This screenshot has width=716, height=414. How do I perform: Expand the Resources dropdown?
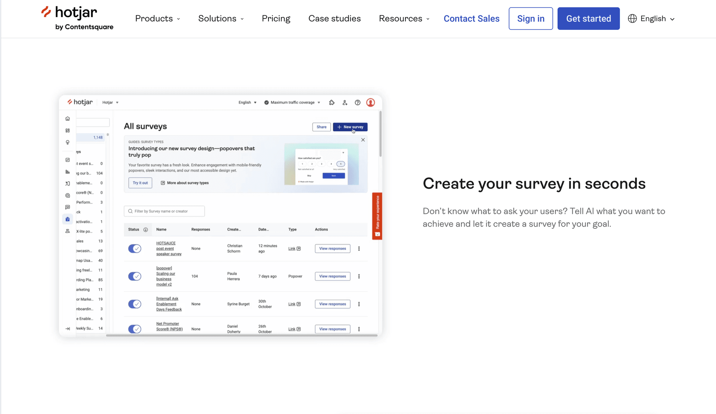click(x=404, y=19)
